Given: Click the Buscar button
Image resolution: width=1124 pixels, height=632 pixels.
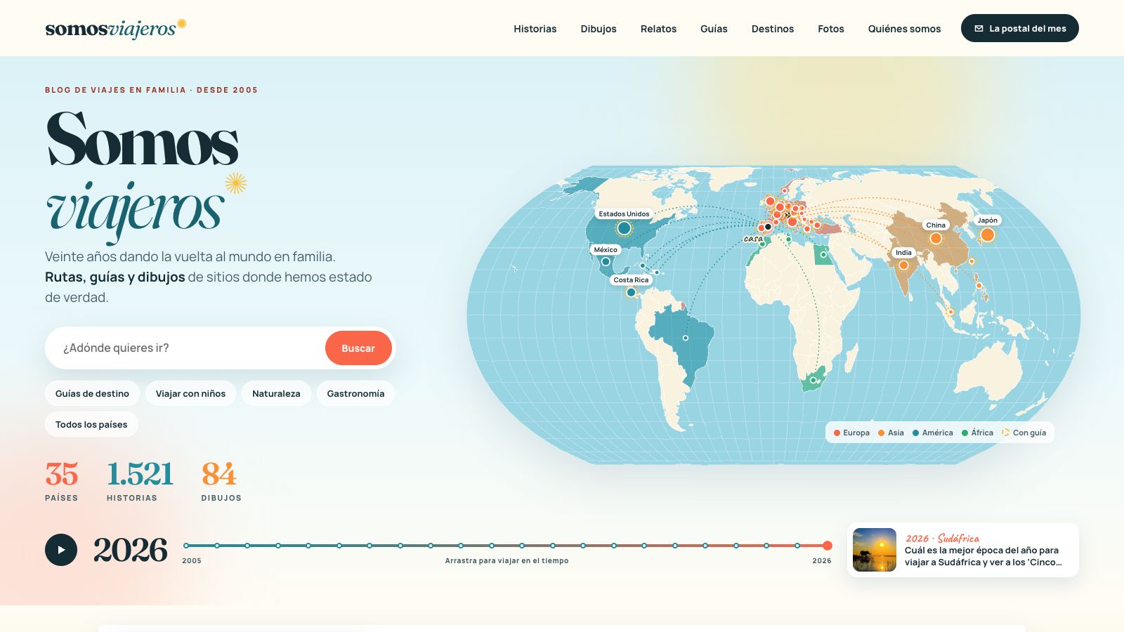Looking at the screenshot, I should [x=358, y=348].
